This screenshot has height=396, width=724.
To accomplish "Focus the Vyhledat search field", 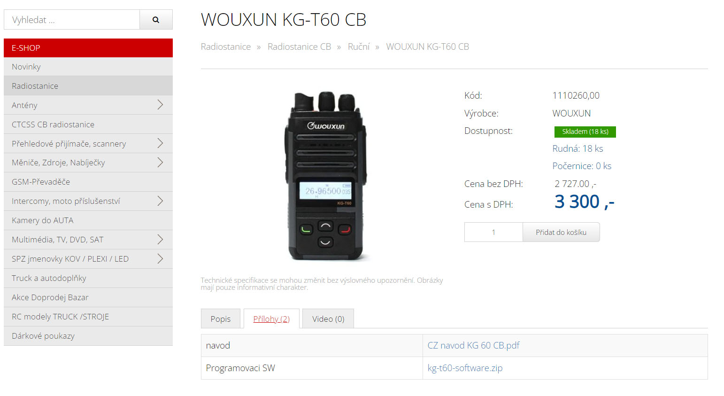I will (x=72, y=20).
